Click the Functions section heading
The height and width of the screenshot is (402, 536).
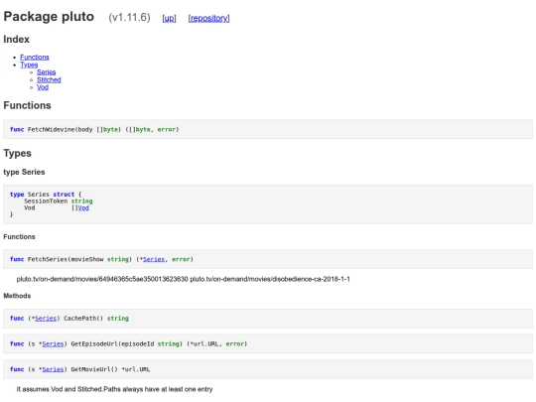click(27, 105)
